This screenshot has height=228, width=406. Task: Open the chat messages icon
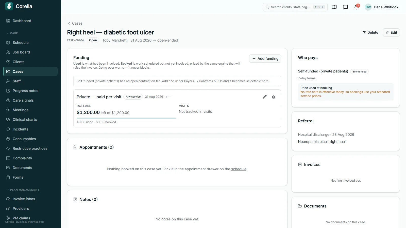pos(345,7)
